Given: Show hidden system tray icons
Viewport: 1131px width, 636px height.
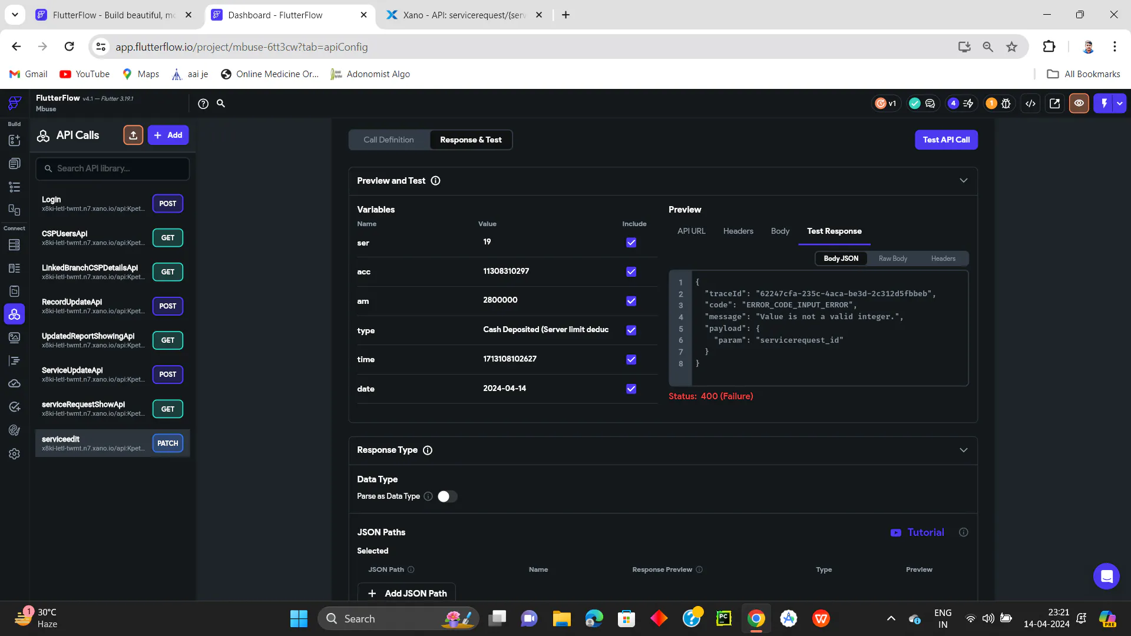Looking at the screenshot, I should point(891,618).
